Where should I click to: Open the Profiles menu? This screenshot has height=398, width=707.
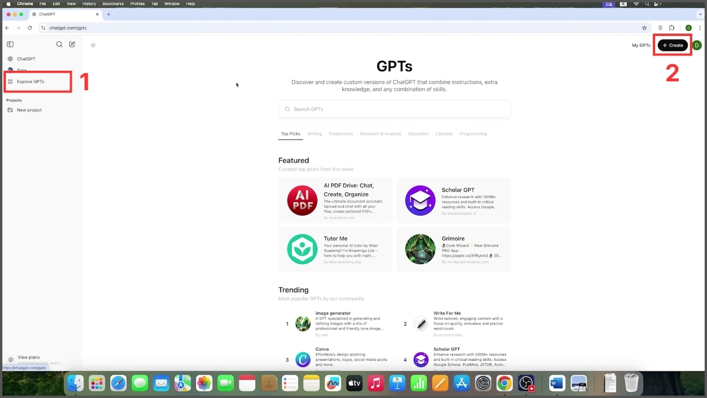pos(137,4)
